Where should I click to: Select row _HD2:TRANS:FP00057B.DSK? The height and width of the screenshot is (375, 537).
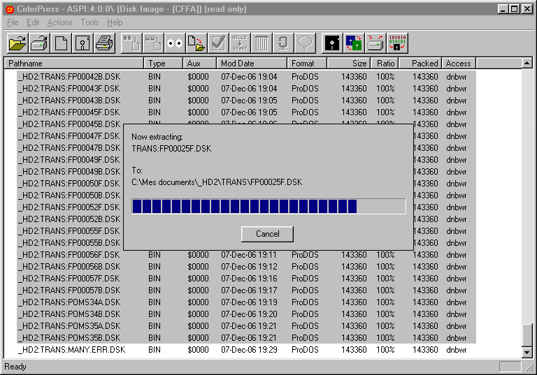coord(246,290)
